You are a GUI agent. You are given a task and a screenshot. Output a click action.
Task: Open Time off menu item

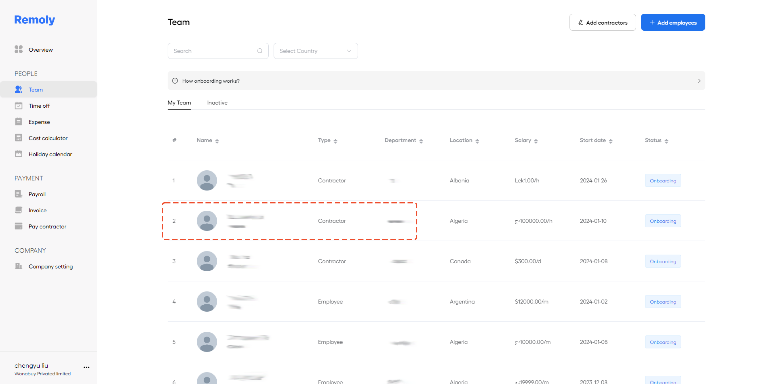pyautogui.click(x=39, y=106)
